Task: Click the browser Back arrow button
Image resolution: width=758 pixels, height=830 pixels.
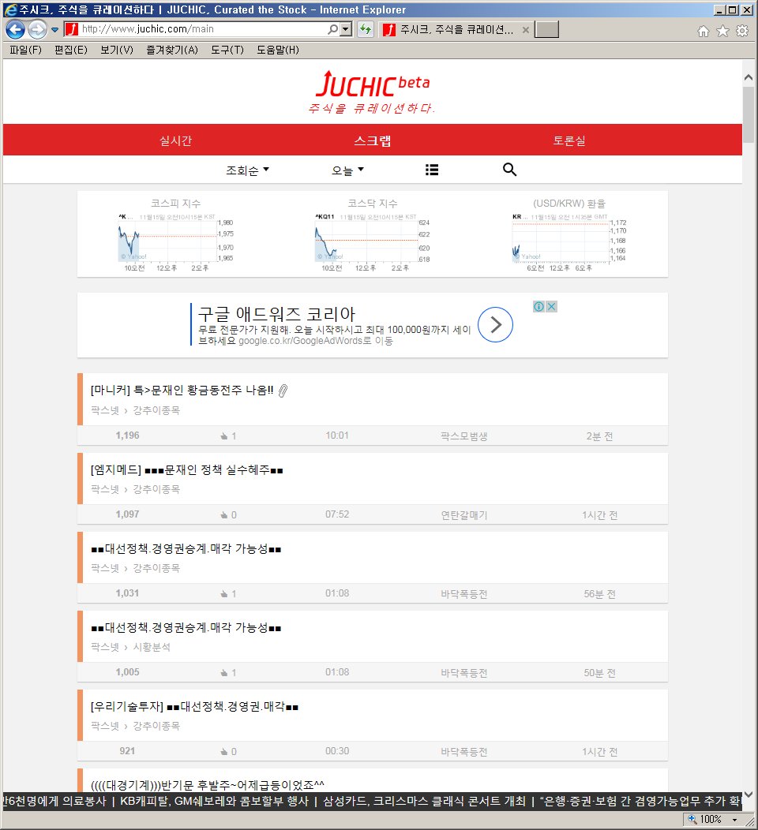Action: [15, 30]
